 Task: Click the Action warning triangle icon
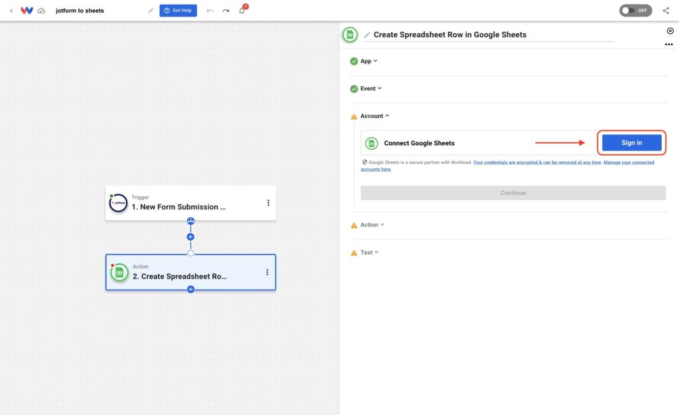pos(354,225)
